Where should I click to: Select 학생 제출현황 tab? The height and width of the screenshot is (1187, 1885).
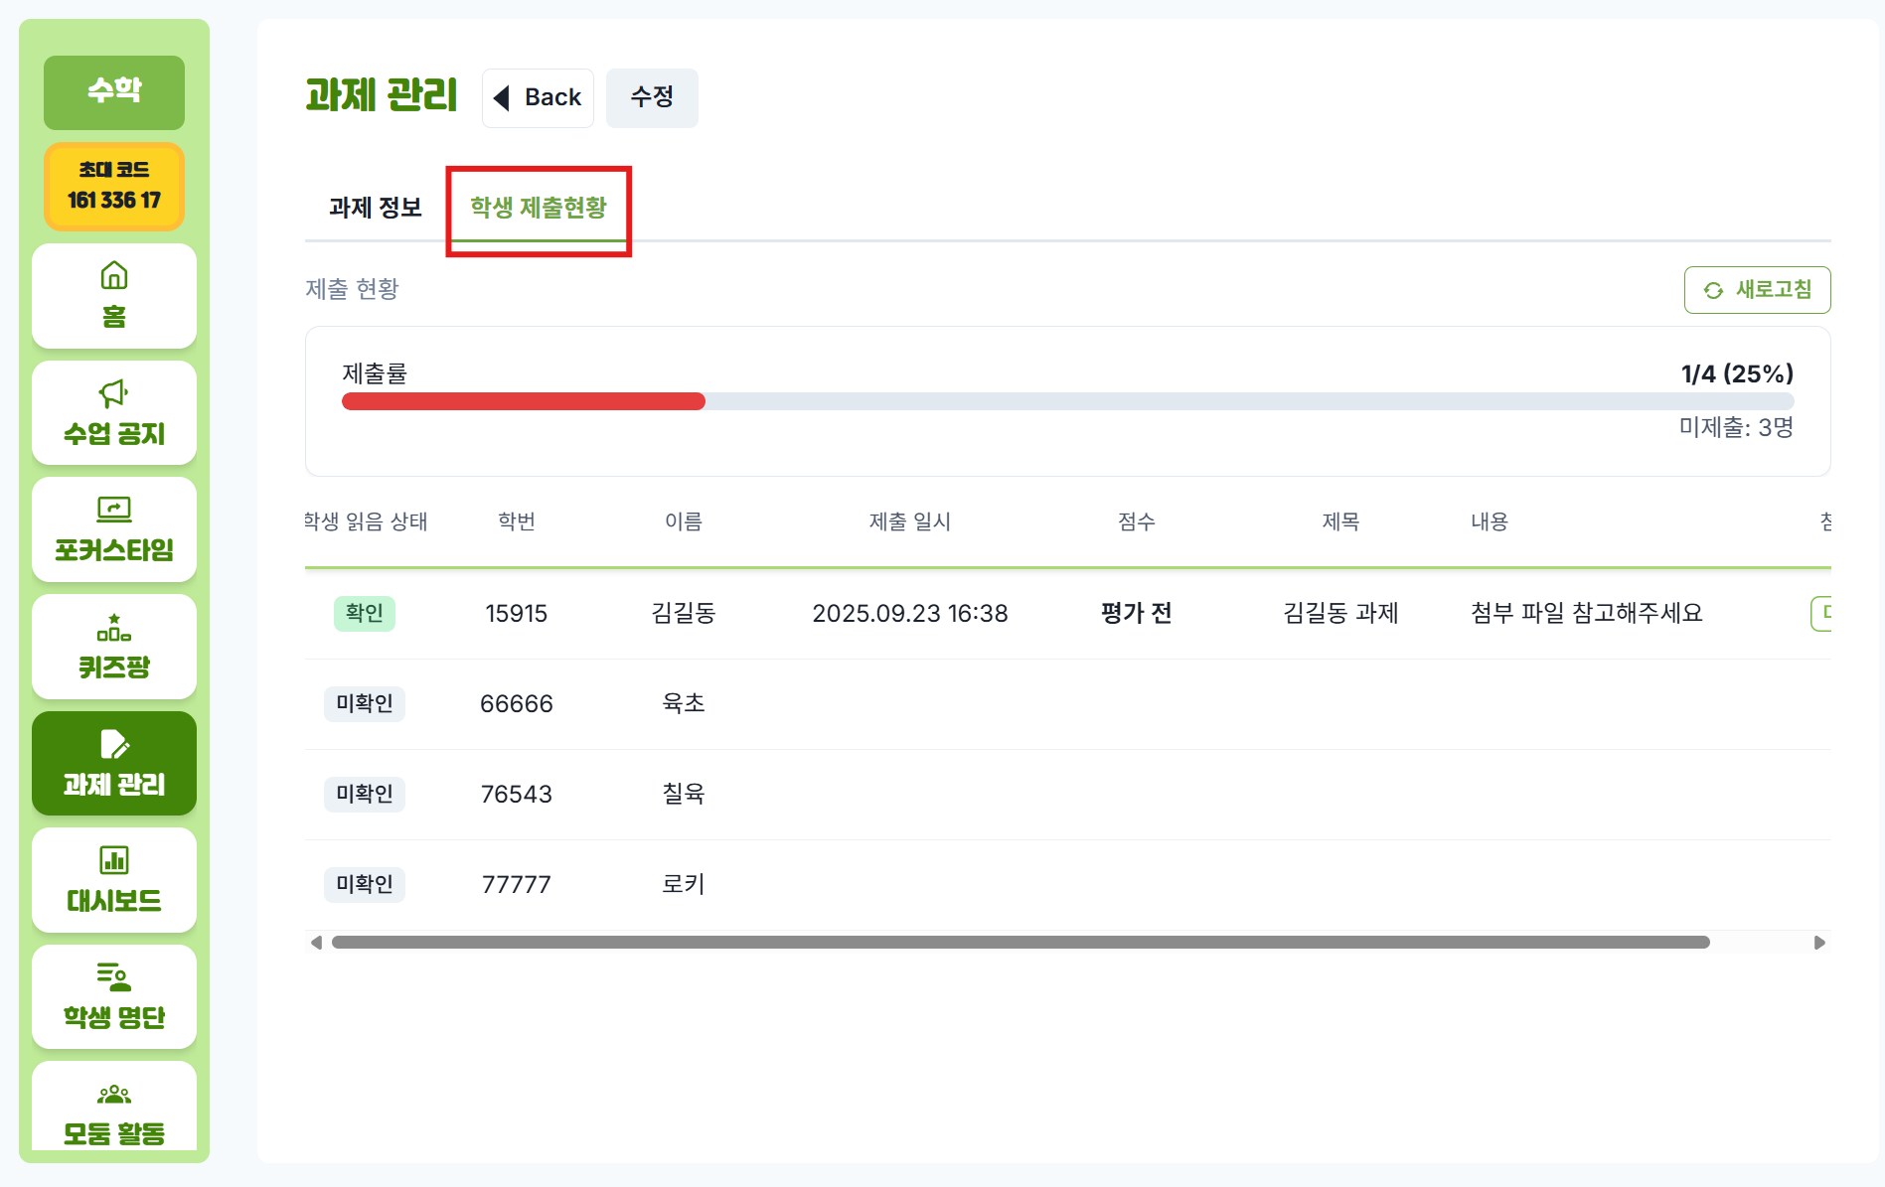(x=539, y=208)
